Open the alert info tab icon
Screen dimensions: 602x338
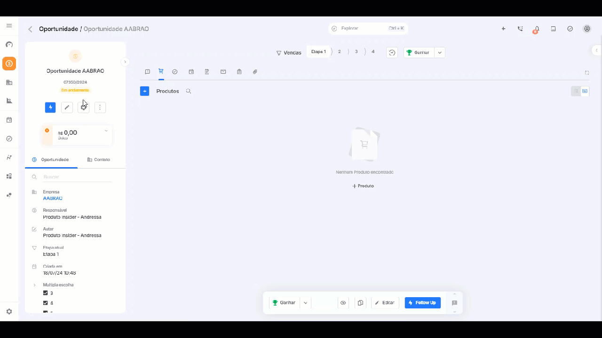pyautogui.click(x=147, y=72)
